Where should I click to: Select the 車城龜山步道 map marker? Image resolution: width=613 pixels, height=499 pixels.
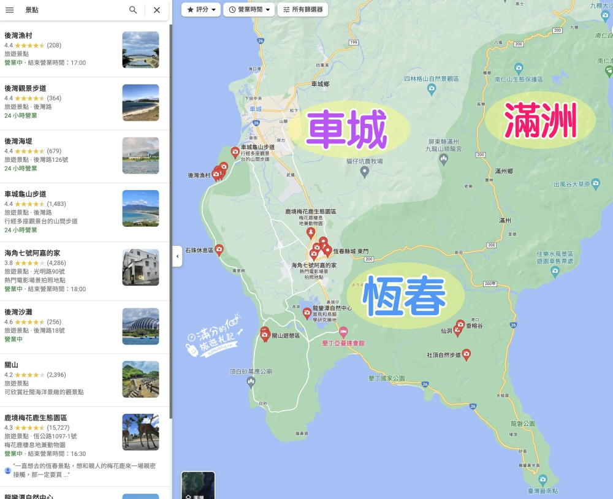click(x=235, y=152)
